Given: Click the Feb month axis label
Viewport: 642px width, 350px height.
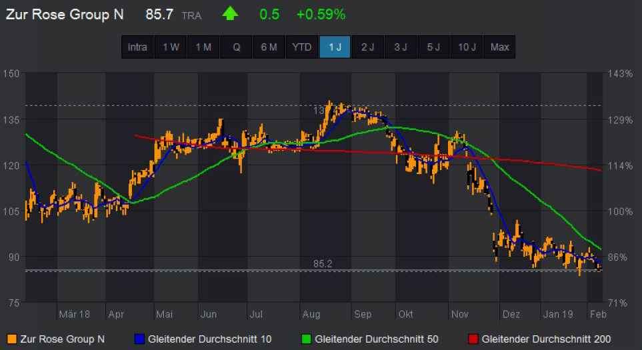Looking at the screenshot, I should (x=598, y=315).
